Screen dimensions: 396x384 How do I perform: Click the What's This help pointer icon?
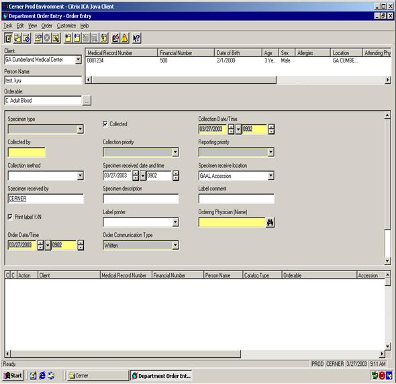(x=137, y=38)
